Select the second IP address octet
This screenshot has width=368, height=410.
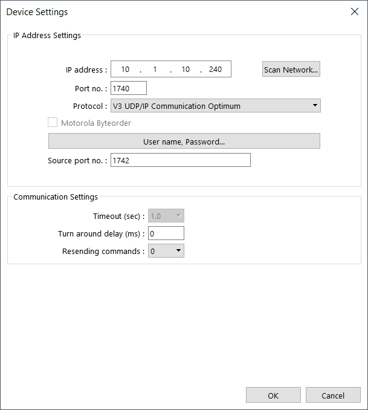coord(155,70)
